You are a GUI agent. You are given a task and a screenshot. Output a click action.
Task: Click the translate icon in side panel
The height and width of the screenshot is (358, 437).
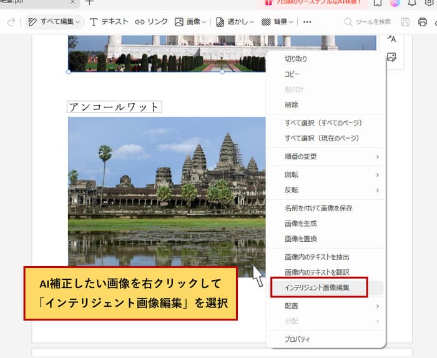[x=391, y=39]
